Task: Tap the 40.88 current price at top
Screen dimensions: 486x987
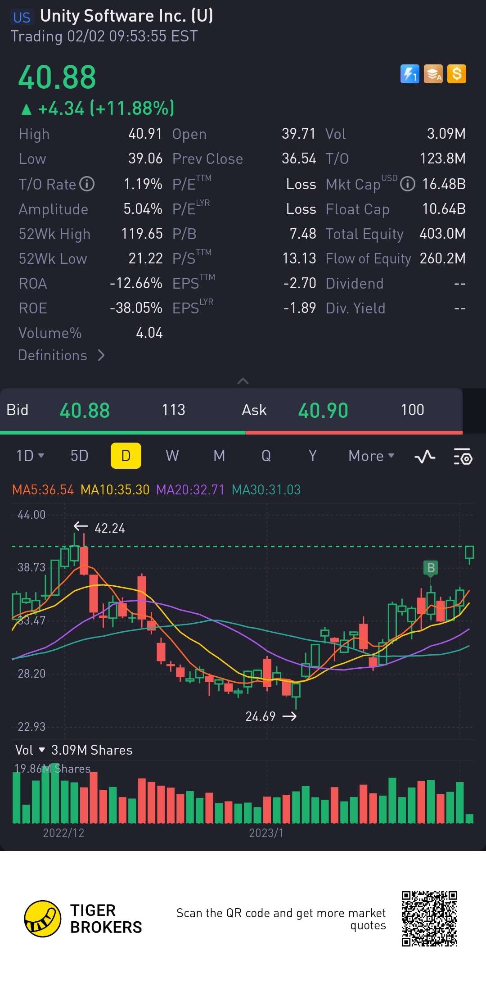Action: tap(57, 77)
